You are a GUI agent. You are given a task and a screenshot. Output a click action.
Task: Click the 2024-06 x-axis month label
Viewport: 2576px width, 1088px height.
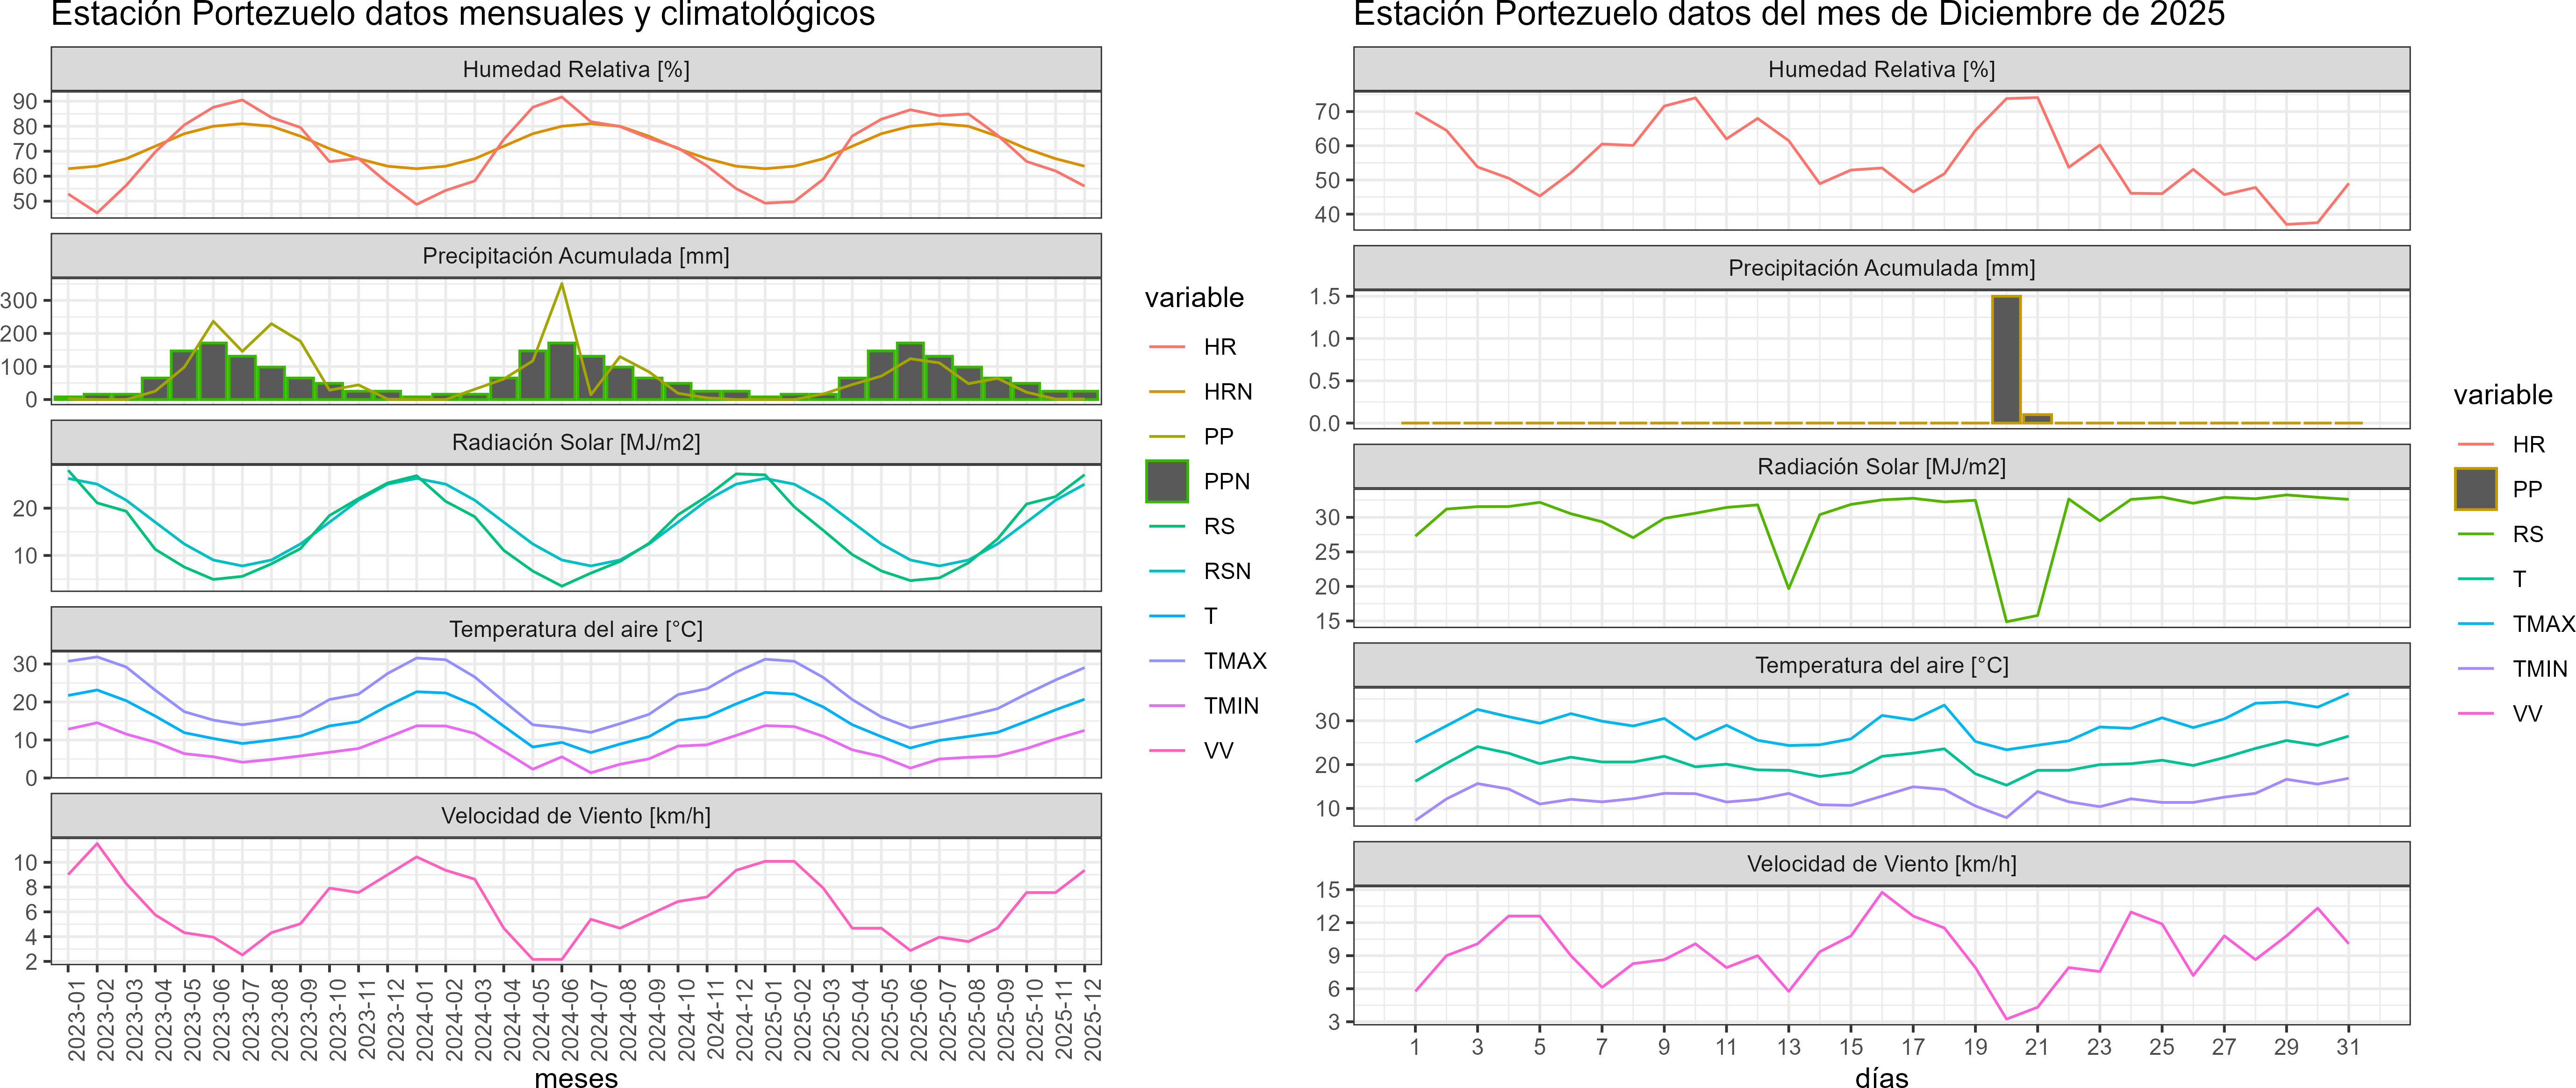click(x=569, y=1019)
